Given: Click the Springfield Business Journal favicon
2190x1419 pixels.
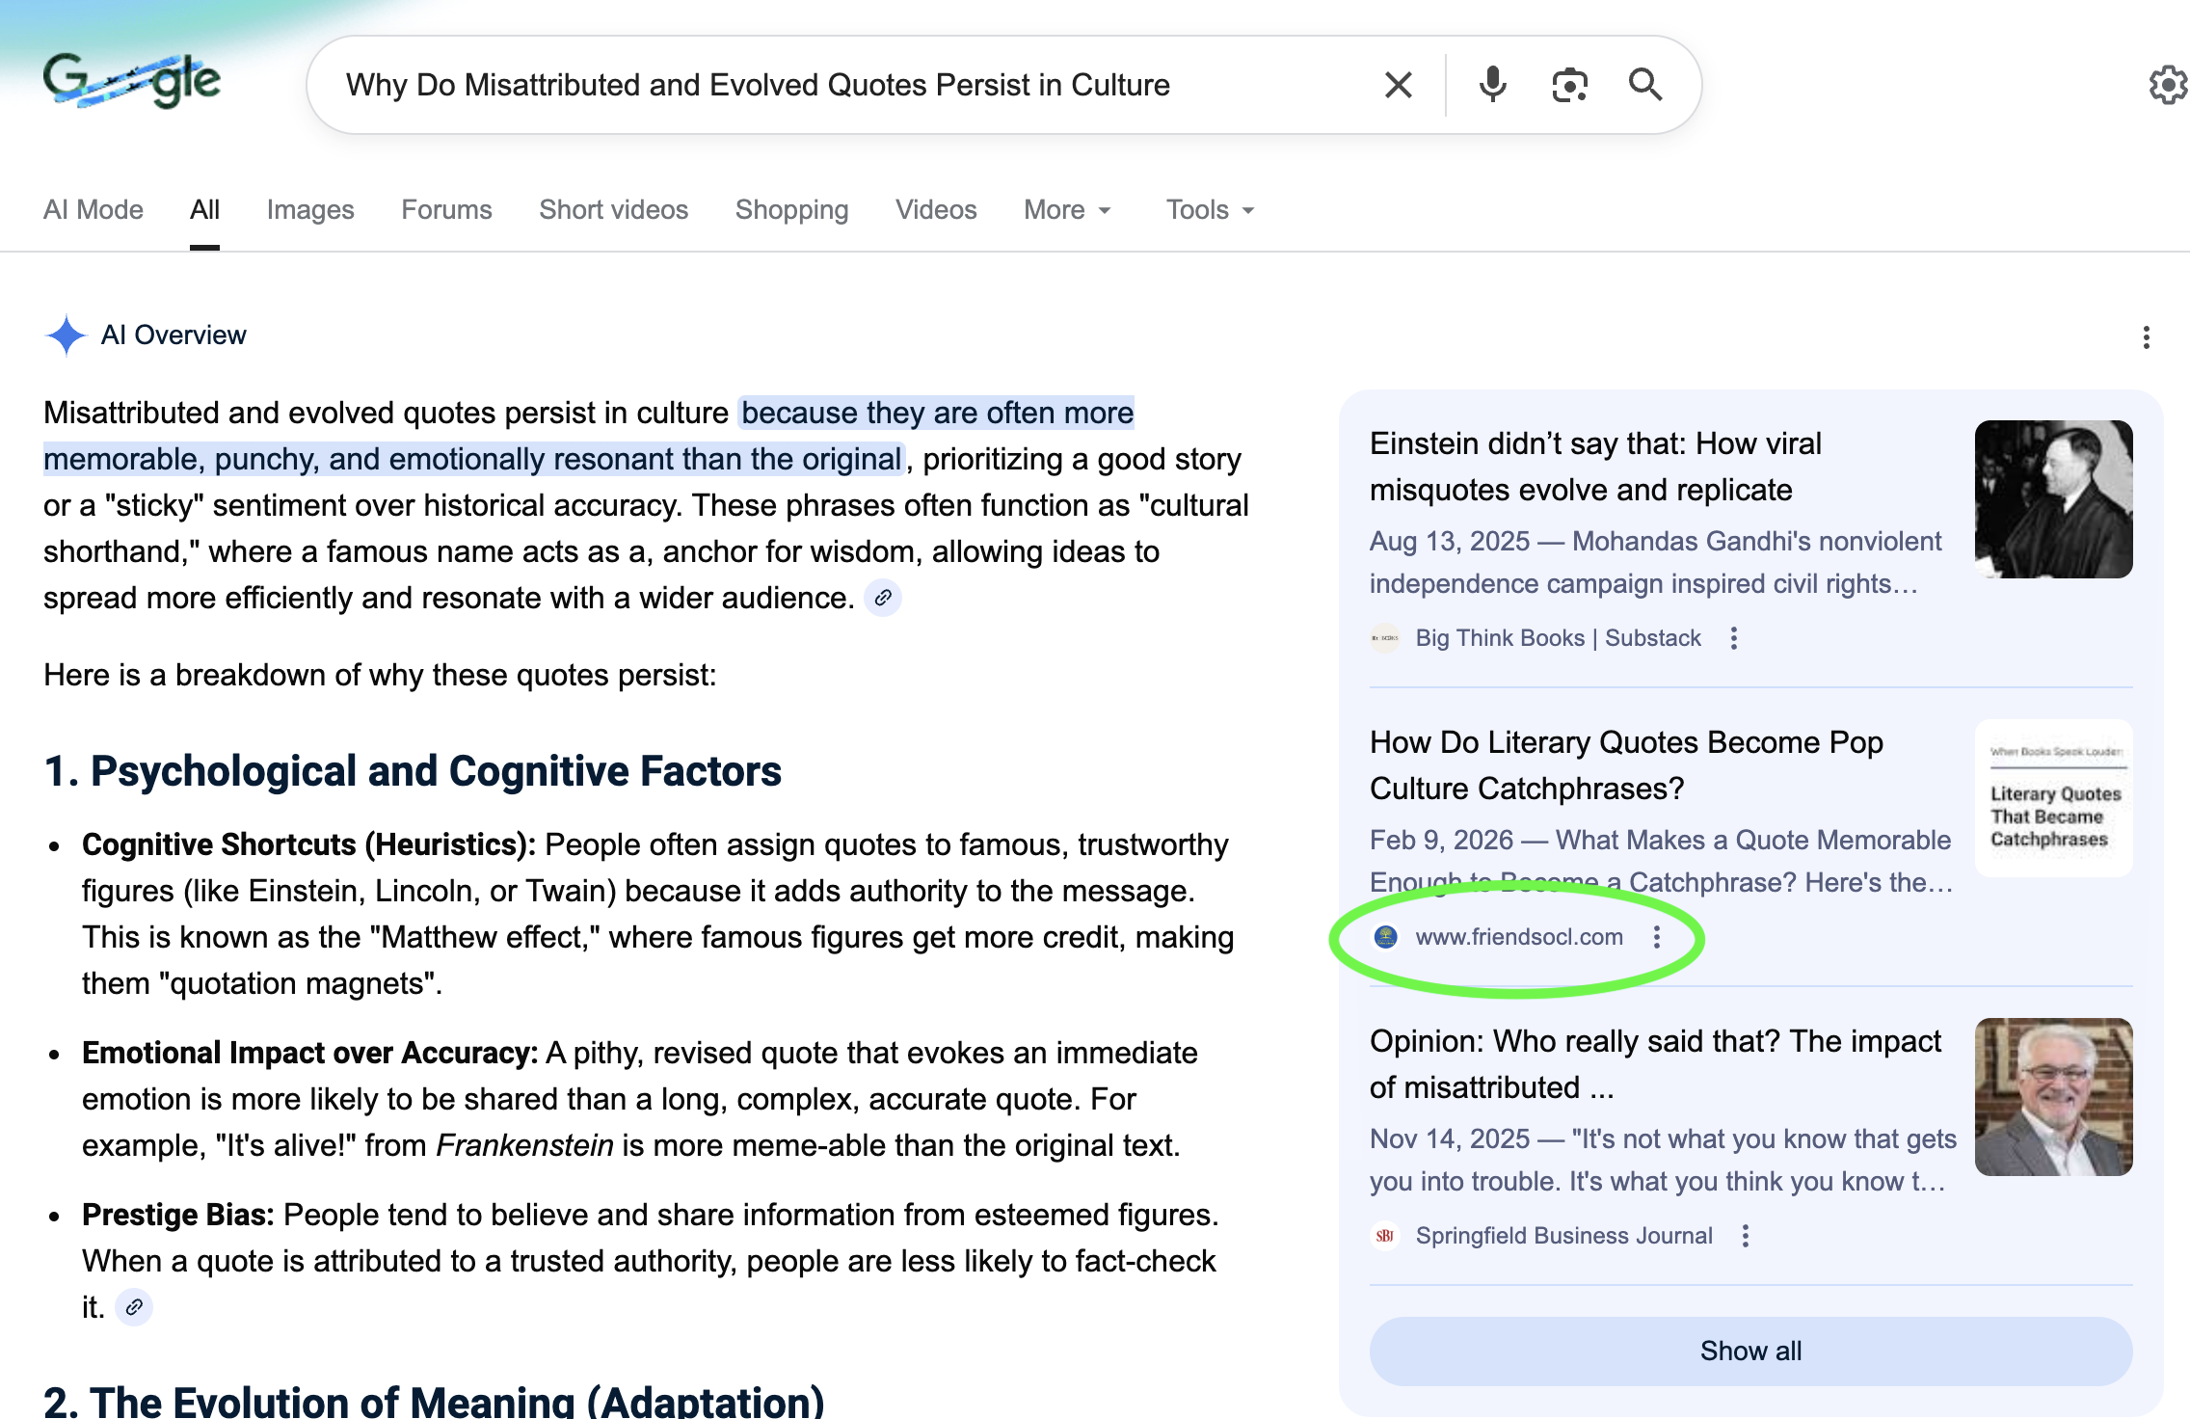Looking at the screenshot, I should pyautogui.click(x=1385, y=1236).
